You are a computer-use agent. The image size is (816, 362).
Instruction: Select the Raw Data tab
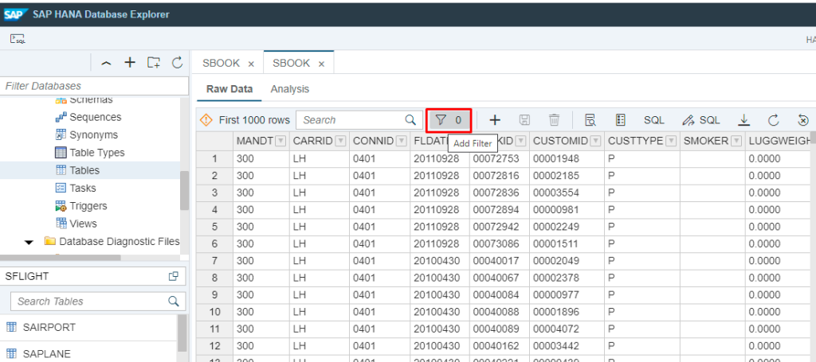(x=229, y=89)
